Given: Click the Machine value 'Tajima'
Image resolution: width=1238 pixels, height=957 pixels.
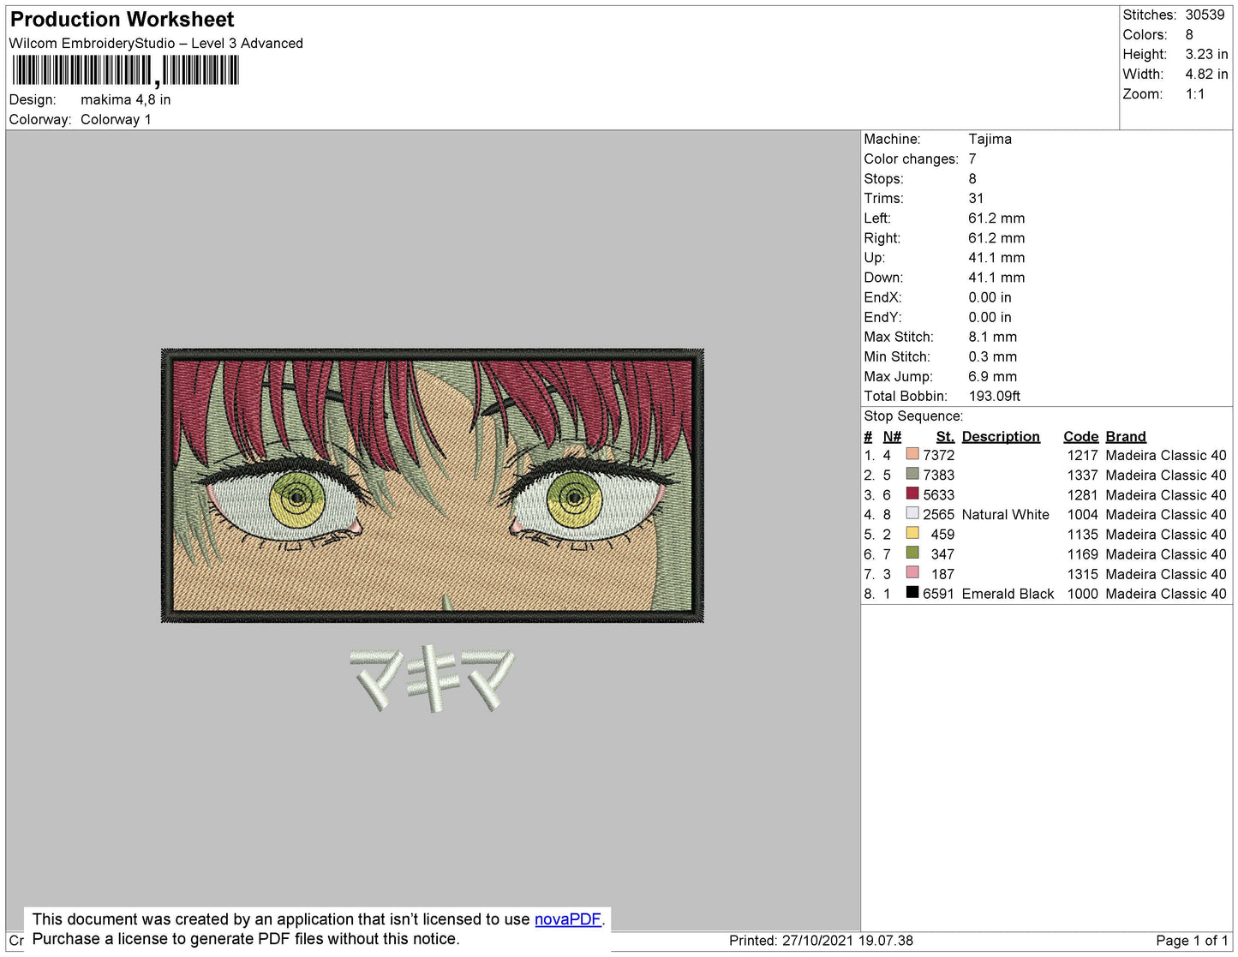Looking at the screenshot, I should tap(990, 139).
